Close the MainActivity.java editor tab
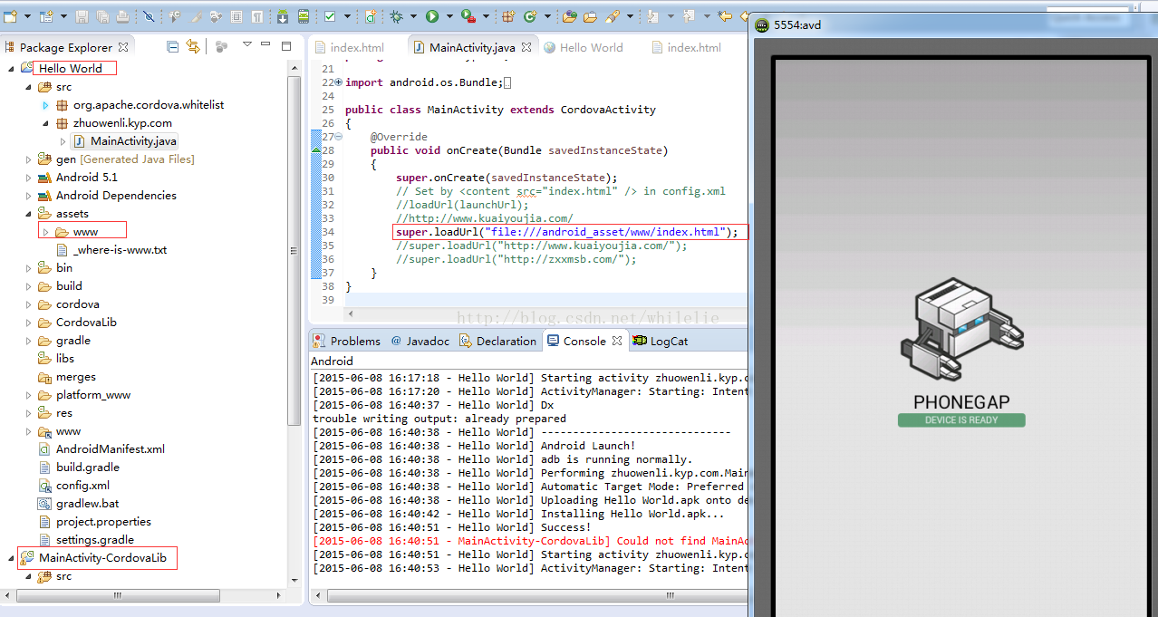Screen dimensions: 1158x617 (x=527, y=46)
